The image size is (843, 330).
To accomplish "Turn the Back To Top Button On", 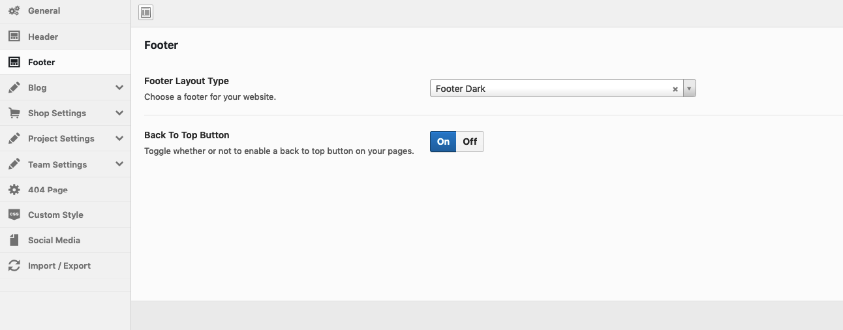I will pyautogui.click(x=443, y=142).
